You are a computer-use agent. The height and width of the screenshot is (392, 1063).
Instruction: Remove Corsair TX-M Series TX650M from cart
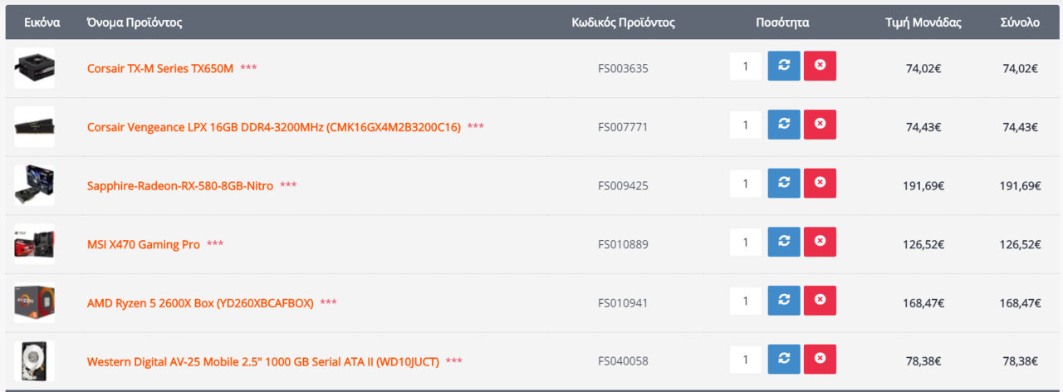pos(820,66)
